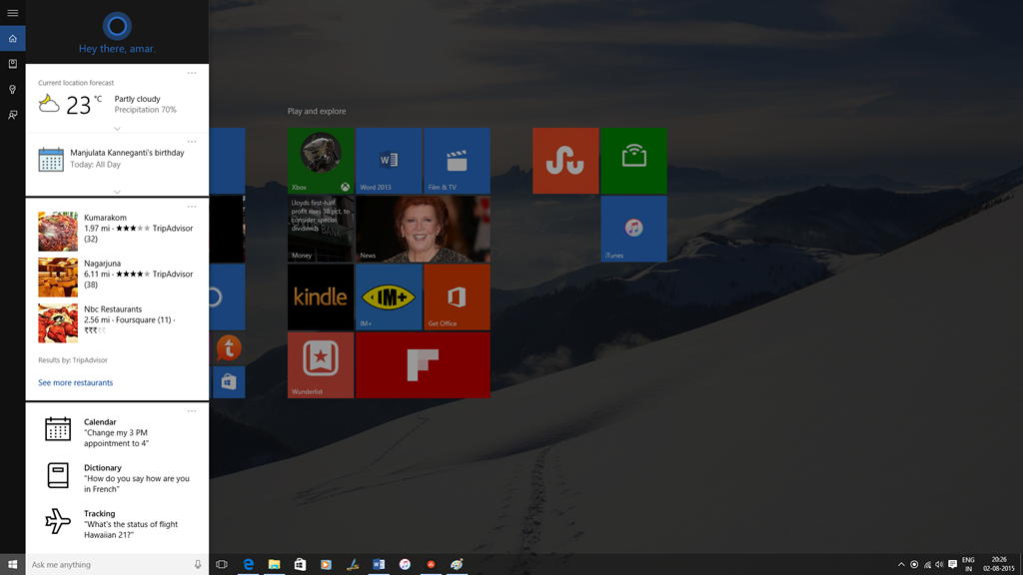The width and height of the screenshot is (1023, 575).
Task: Select the Cortana Home icon in sidebar
Action: click(x=12, y=39)
